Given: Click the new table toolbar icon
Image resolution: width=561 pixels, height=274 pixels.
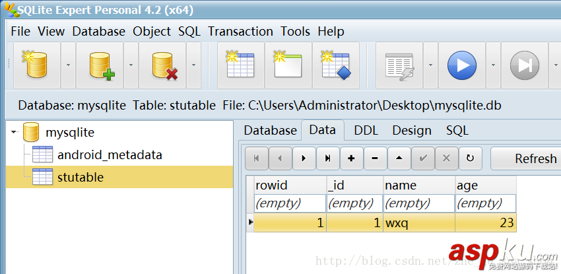Looking at the screenshot, I should 241,65.
